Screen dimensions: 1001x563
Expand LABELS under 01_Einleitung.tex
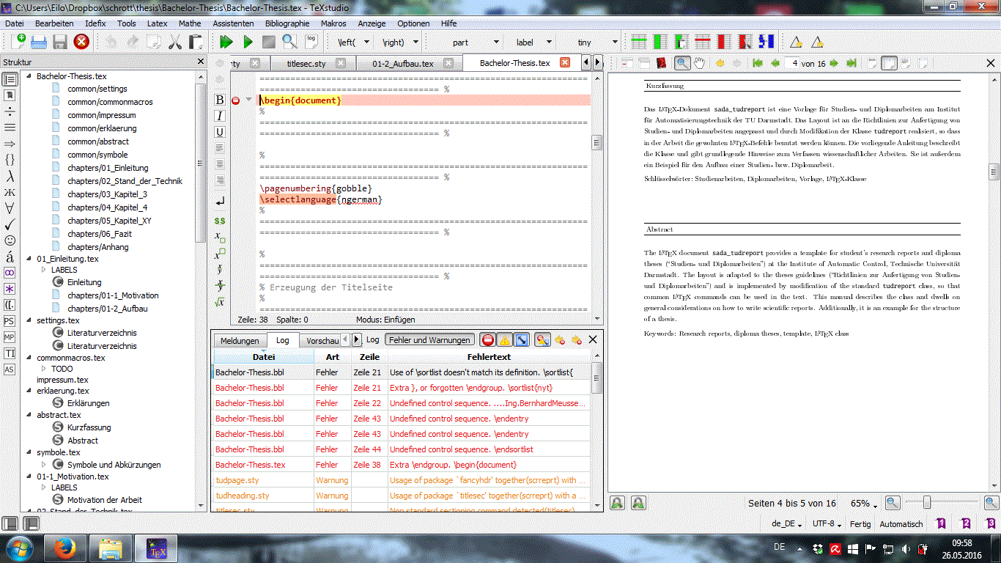[44, 270]
